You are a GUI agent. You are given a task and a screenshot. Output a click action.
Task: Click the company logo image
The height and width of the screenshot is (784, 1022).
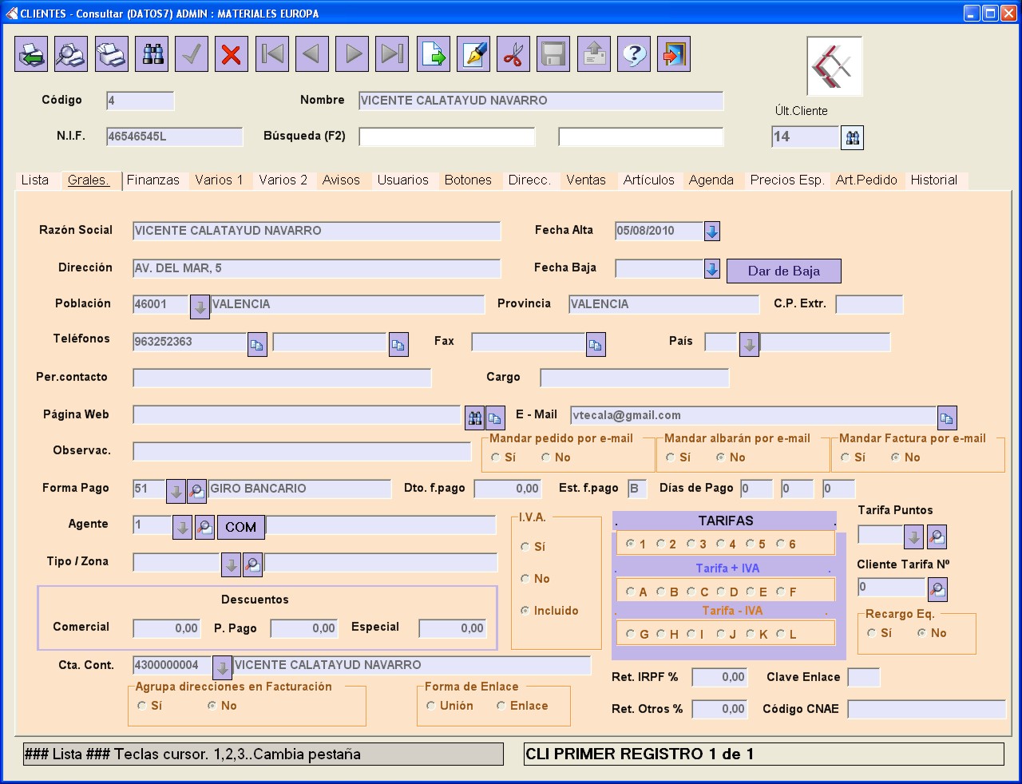[x=834, y=66]
